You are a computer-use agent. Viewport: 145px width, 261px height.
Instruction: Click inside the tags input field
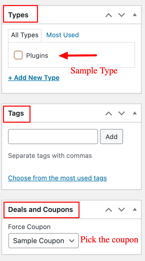pyautogui.click(x=52, y=137)
